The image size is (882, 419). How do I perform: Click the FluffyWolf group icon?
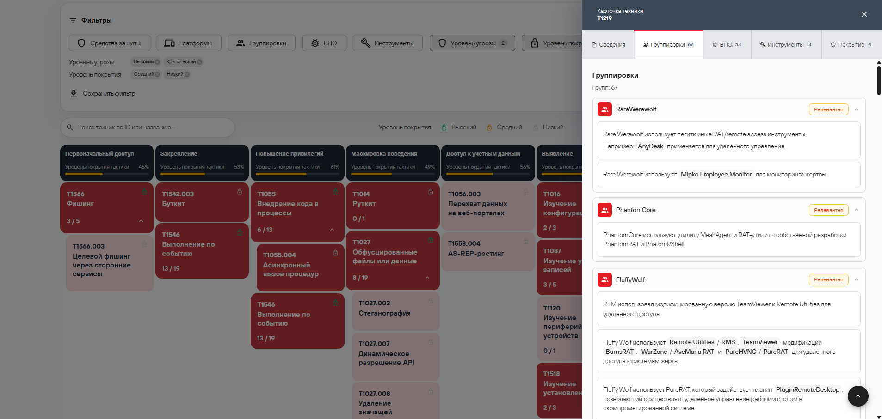604,279
